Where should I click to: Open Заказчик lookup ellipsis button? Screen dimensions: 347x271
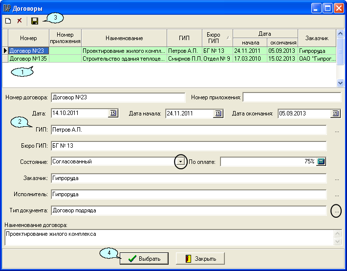click(337, 179)
